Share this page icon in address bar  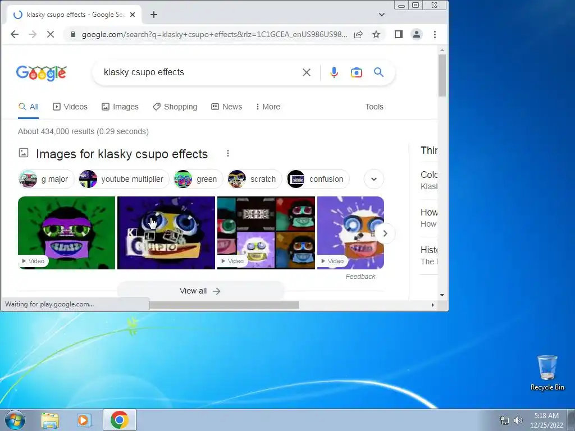click(358, 34)
